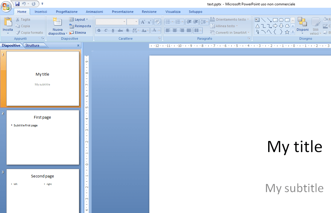Select the star shape icon
331x213 pixels.
[x=287, y=32]
